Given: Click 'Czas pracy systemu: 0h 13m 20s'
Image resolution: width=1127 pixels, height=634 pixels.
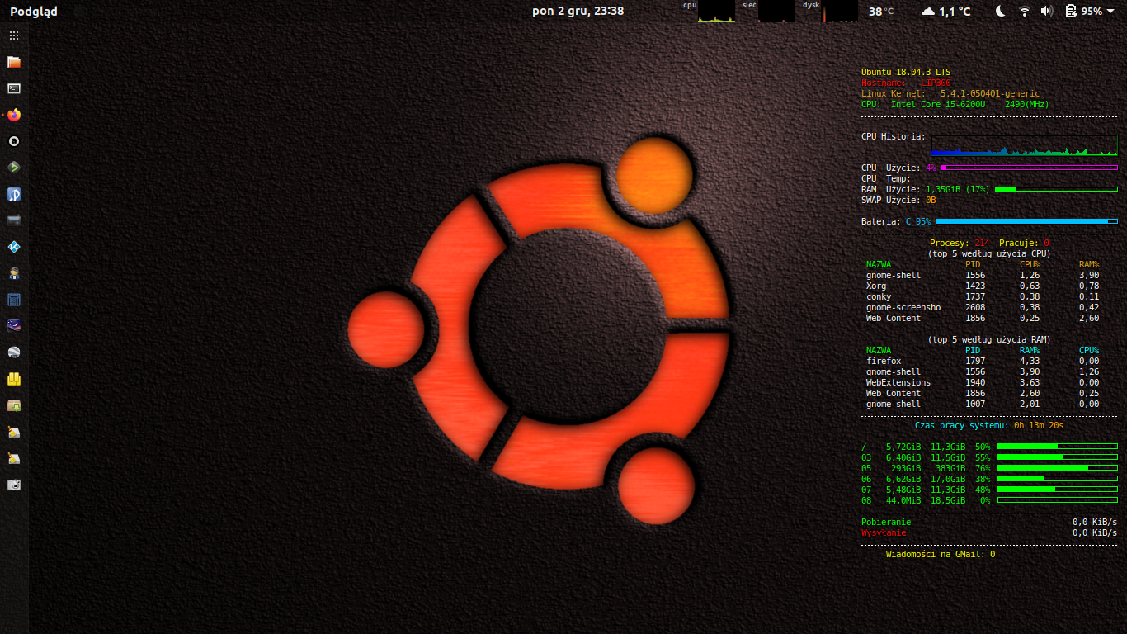Looking at the screenshot, I should [x=989, y=425].
